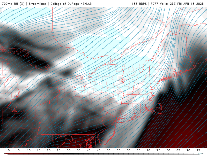Click the 'Streamlines' label in header
This screenshot has height=155, width=207.
pyautogui.click(x=38, y=4)
